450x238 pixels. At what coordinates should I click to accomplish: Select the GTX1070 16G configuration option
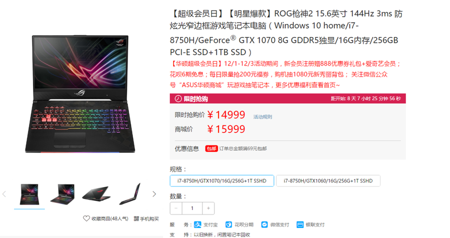click(x=222, y=181)
